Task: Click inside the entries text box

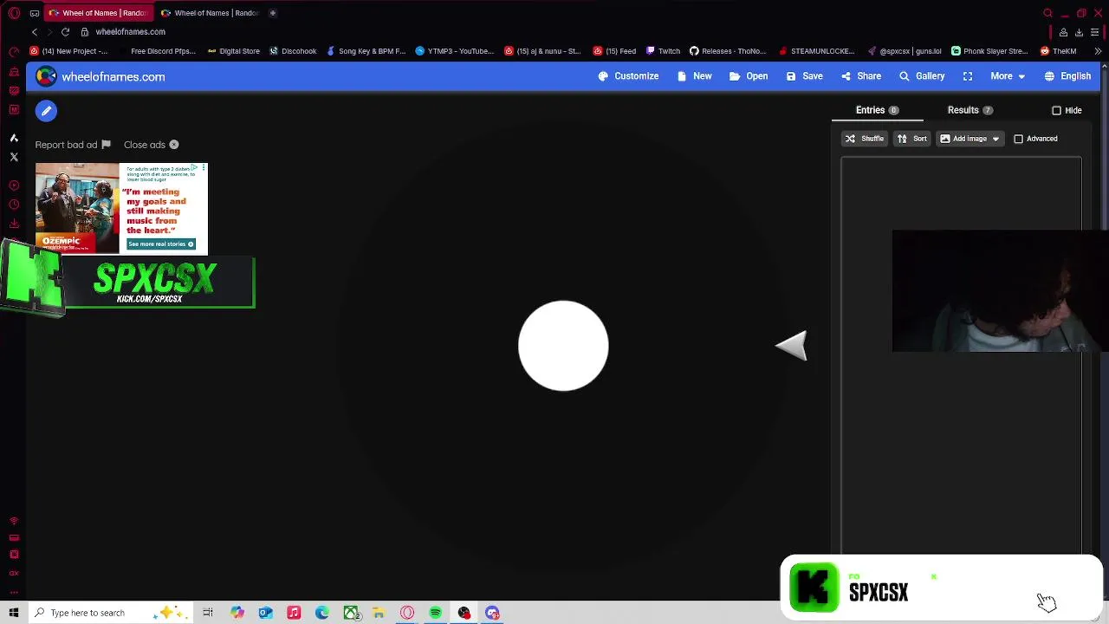Action: [x=961, y=355]
